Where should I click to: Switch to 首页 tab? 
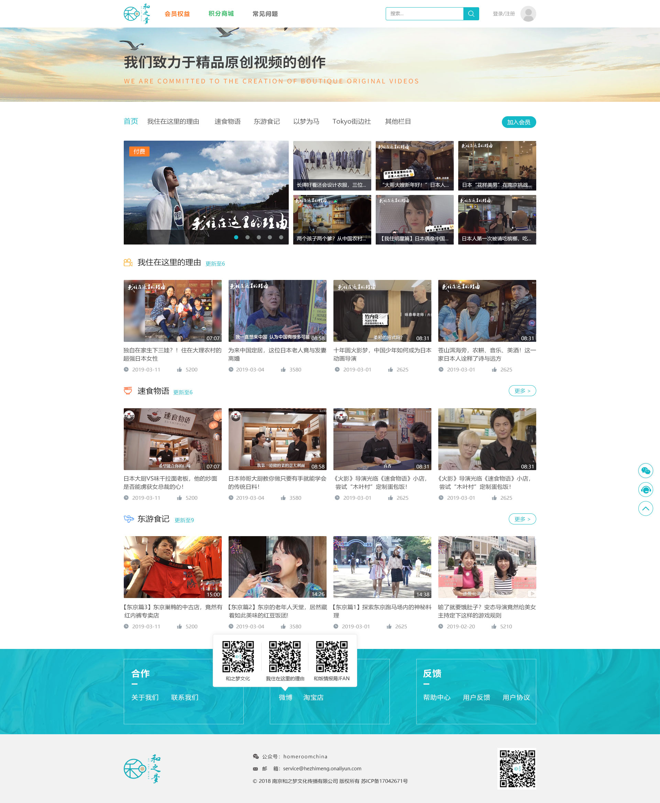pyautogui.click(x=131, y=121)
